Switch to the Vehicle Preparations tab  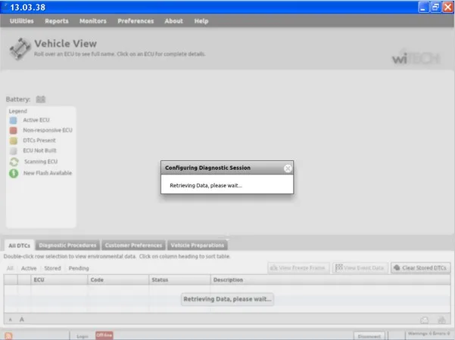[198, 246]
